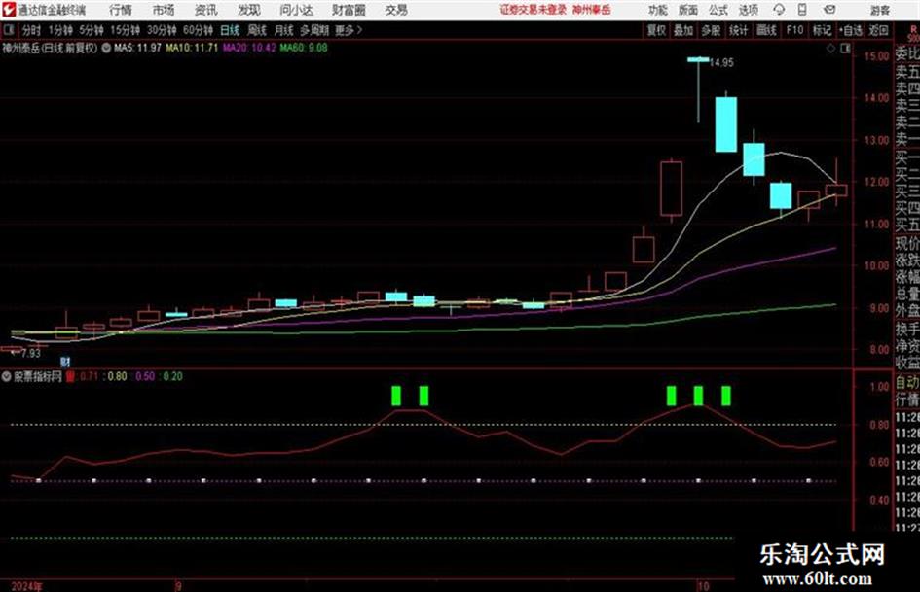Switch to 1分钟 period
Screen dimensions: 920x592
click(60, 30)
